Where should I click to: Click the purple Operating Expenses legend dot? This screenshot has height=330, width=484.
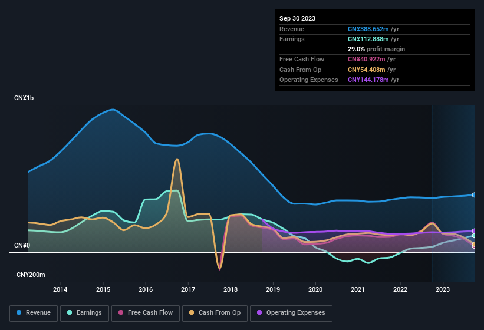(x=259, y=313)
